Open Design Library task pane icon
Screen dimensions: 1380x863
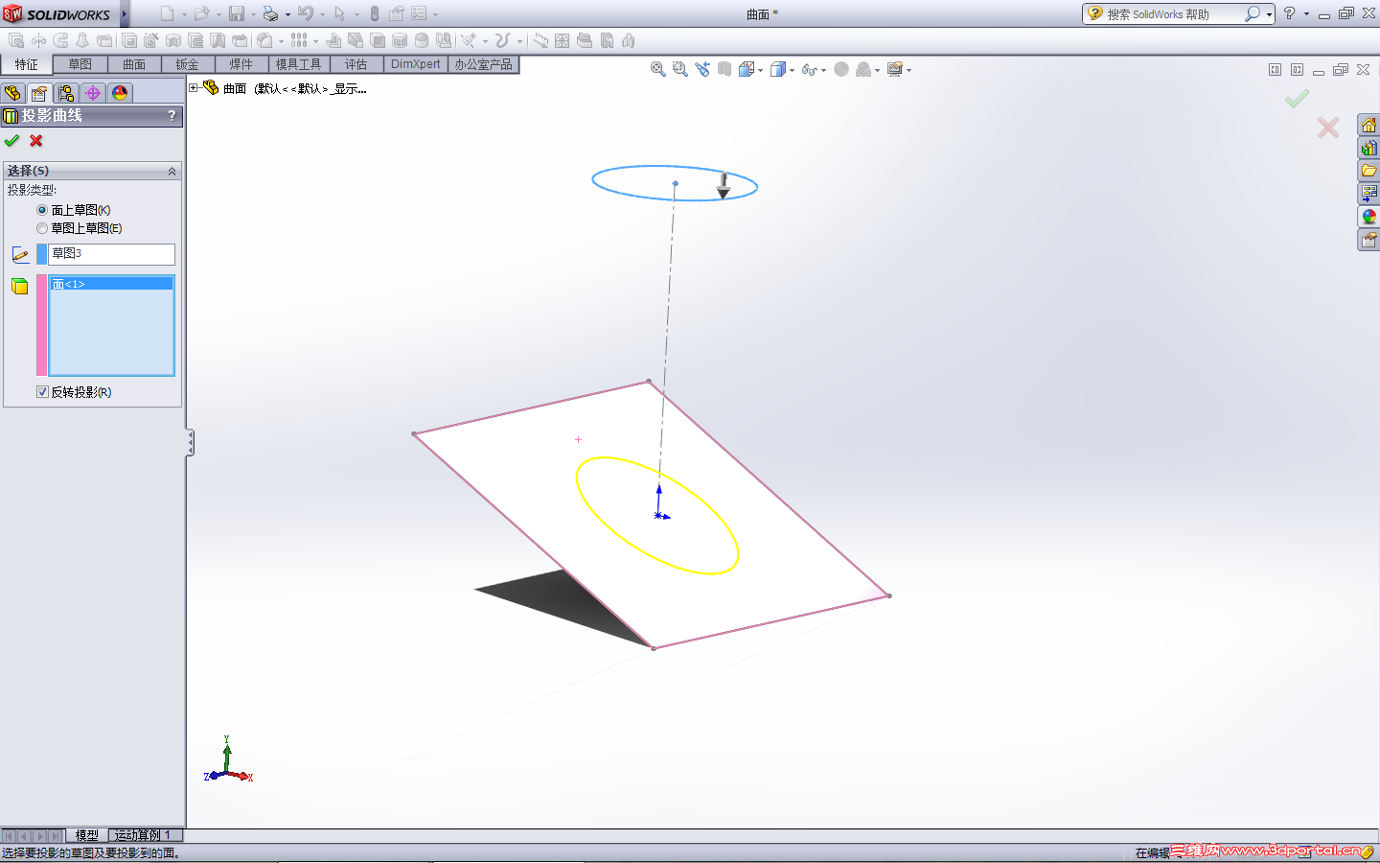(1368, 149)
